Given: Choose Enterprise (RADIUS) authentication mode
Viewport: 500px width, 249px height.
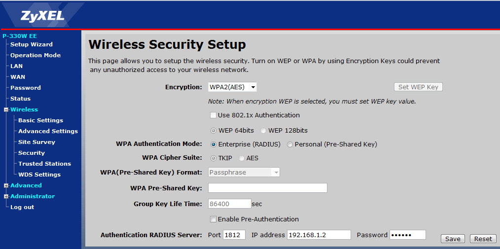Looking at the screenshot, I should [x=214, y=144].
